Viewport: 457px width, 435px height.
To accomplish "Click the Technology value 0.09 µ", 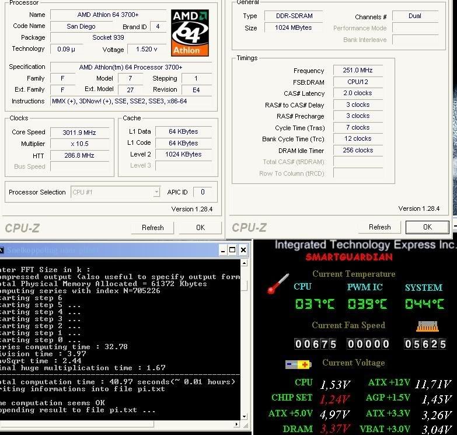I will pyautogui.click(x=66, y=49).
